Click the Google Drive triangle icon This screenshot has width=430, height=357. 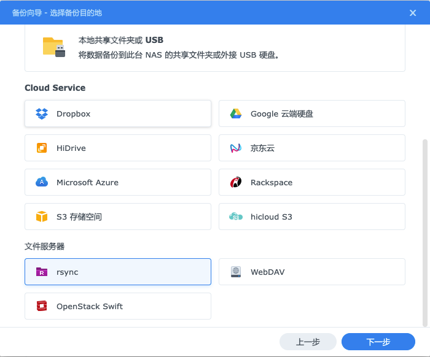point(236,113)
